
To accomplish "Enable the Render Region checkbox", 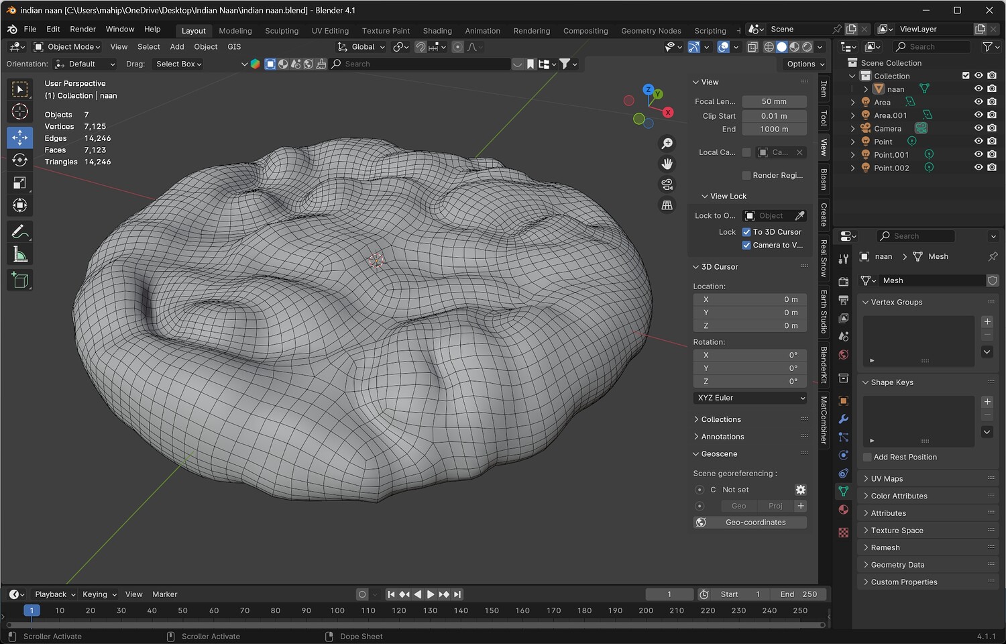I will (x=746, y=176).
